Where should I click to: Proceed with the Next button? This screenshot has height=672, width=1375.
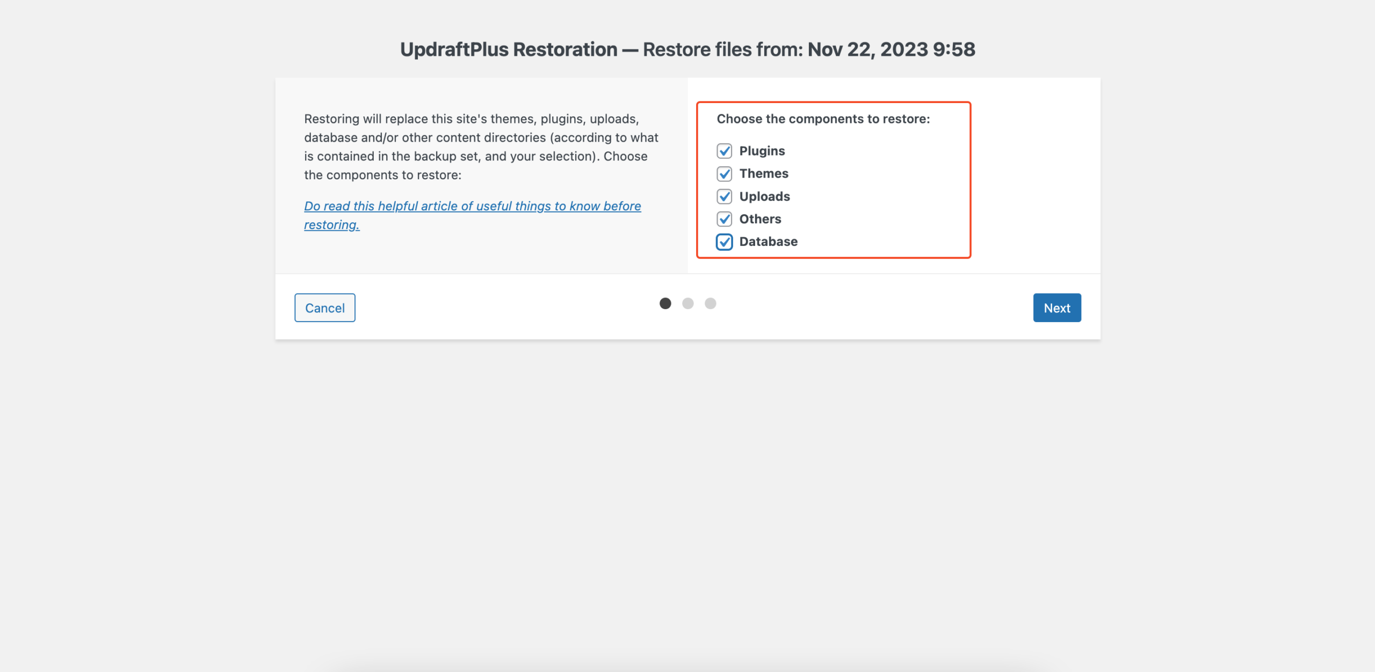click(x=1056, y=308)
